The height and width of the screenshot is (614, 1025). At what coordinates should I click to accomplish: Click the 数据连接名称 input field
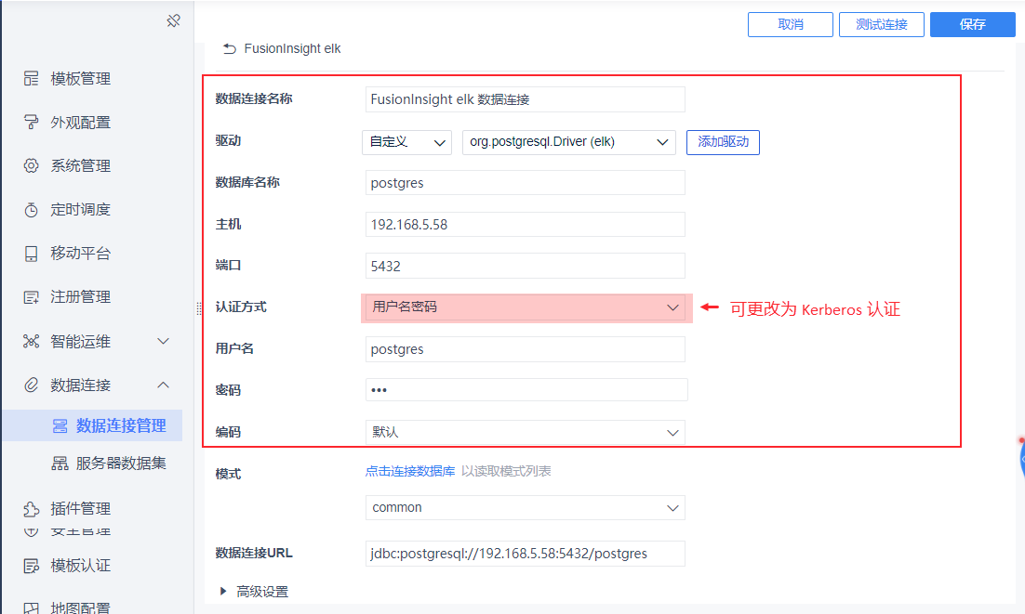click(525, 99)
